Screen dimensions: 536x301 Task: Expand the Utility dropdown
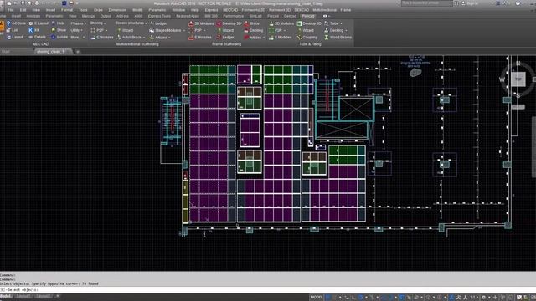tap(76, 30)
